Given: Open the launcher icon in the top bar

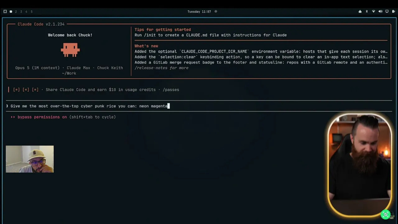Looking at the screenshot, I should [5, 12].
